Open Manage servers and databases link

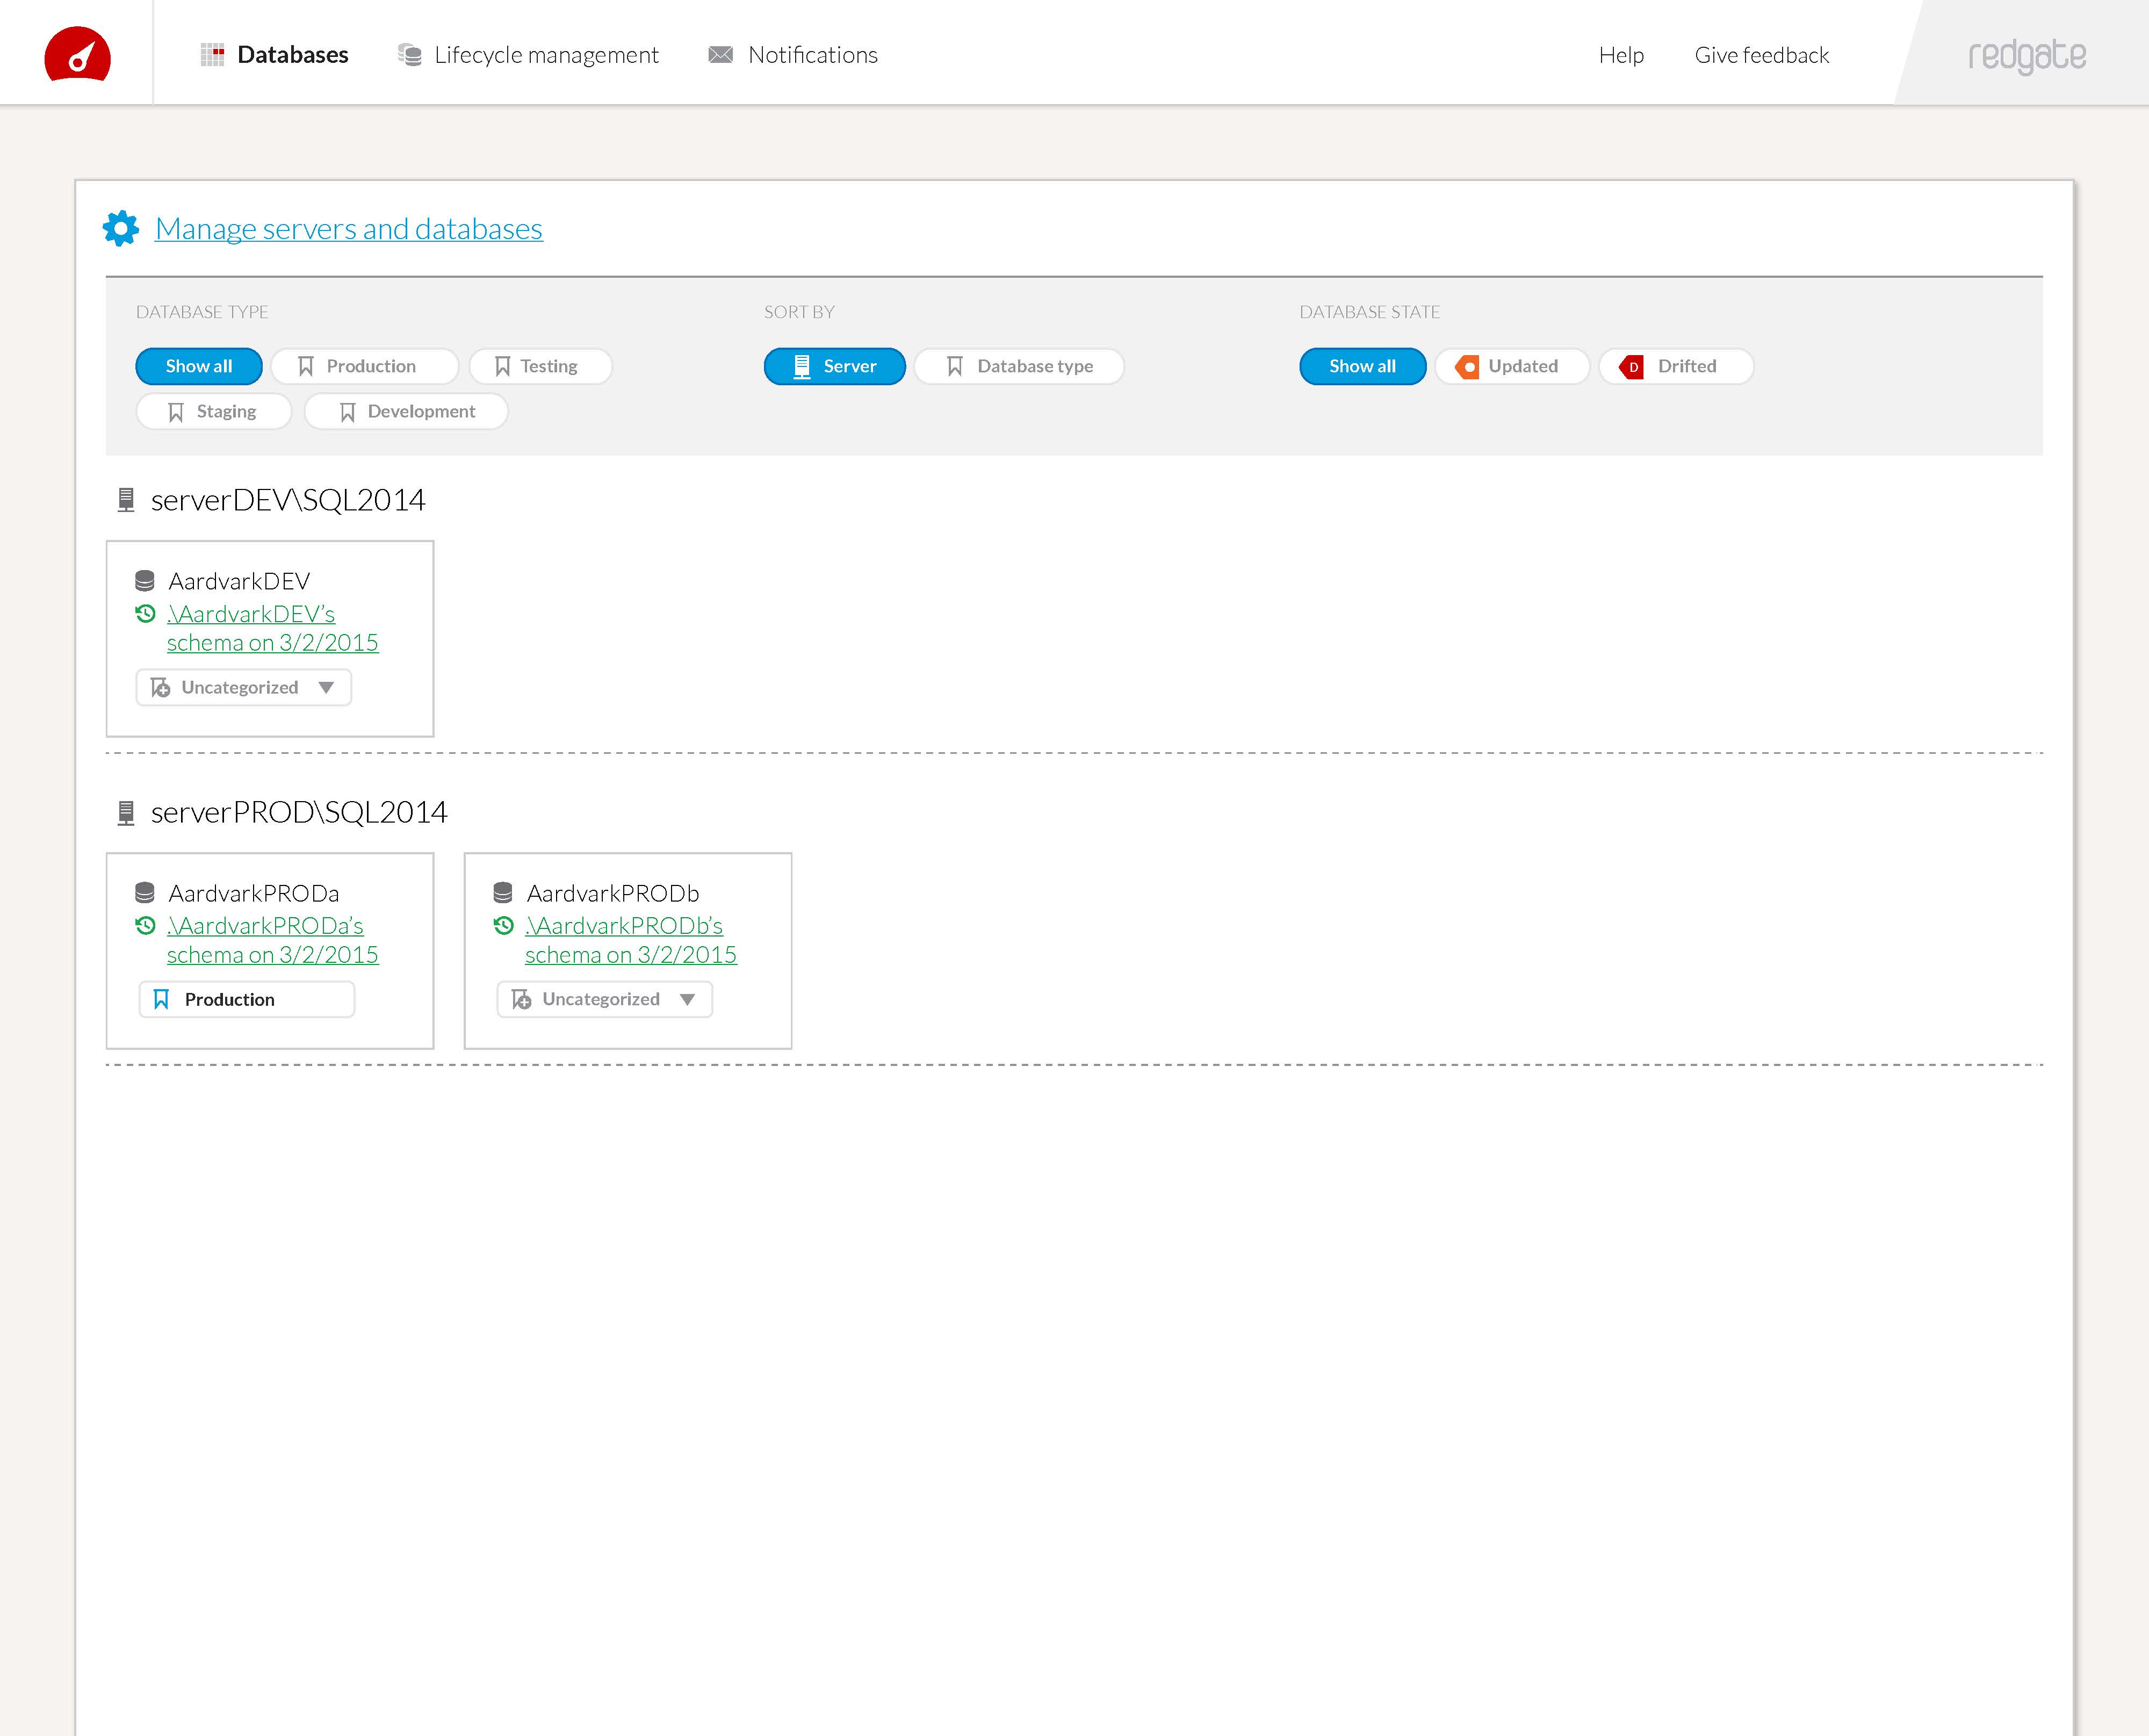(x=349, y=229)
